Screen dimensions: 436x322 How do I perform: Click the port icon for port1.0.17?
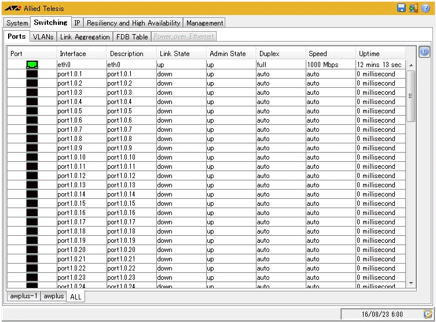pos(32,222)
